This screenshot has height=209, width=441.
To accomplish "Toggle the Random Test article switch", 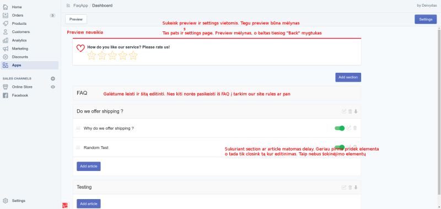I will 340,147.
